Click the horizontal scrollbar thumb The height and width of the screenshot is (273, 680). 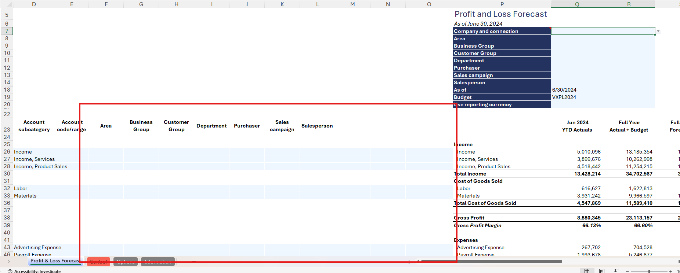click(x=491, y=261)
